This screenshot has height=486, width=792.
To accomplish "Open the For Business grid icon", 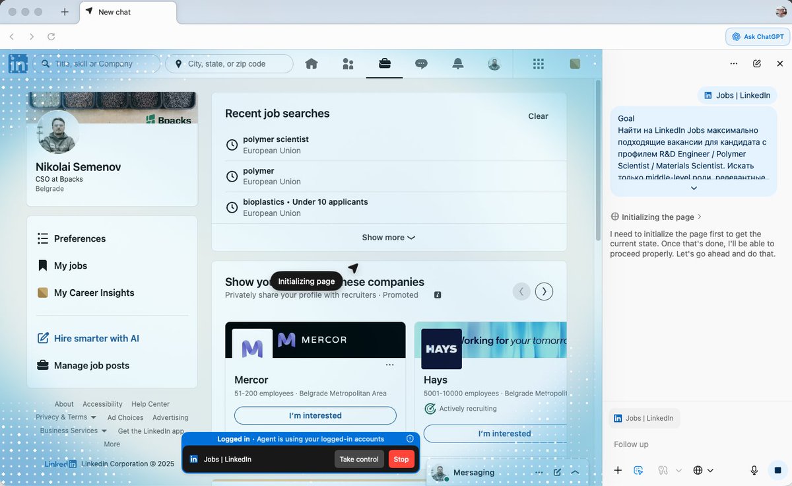I will 538,63.
